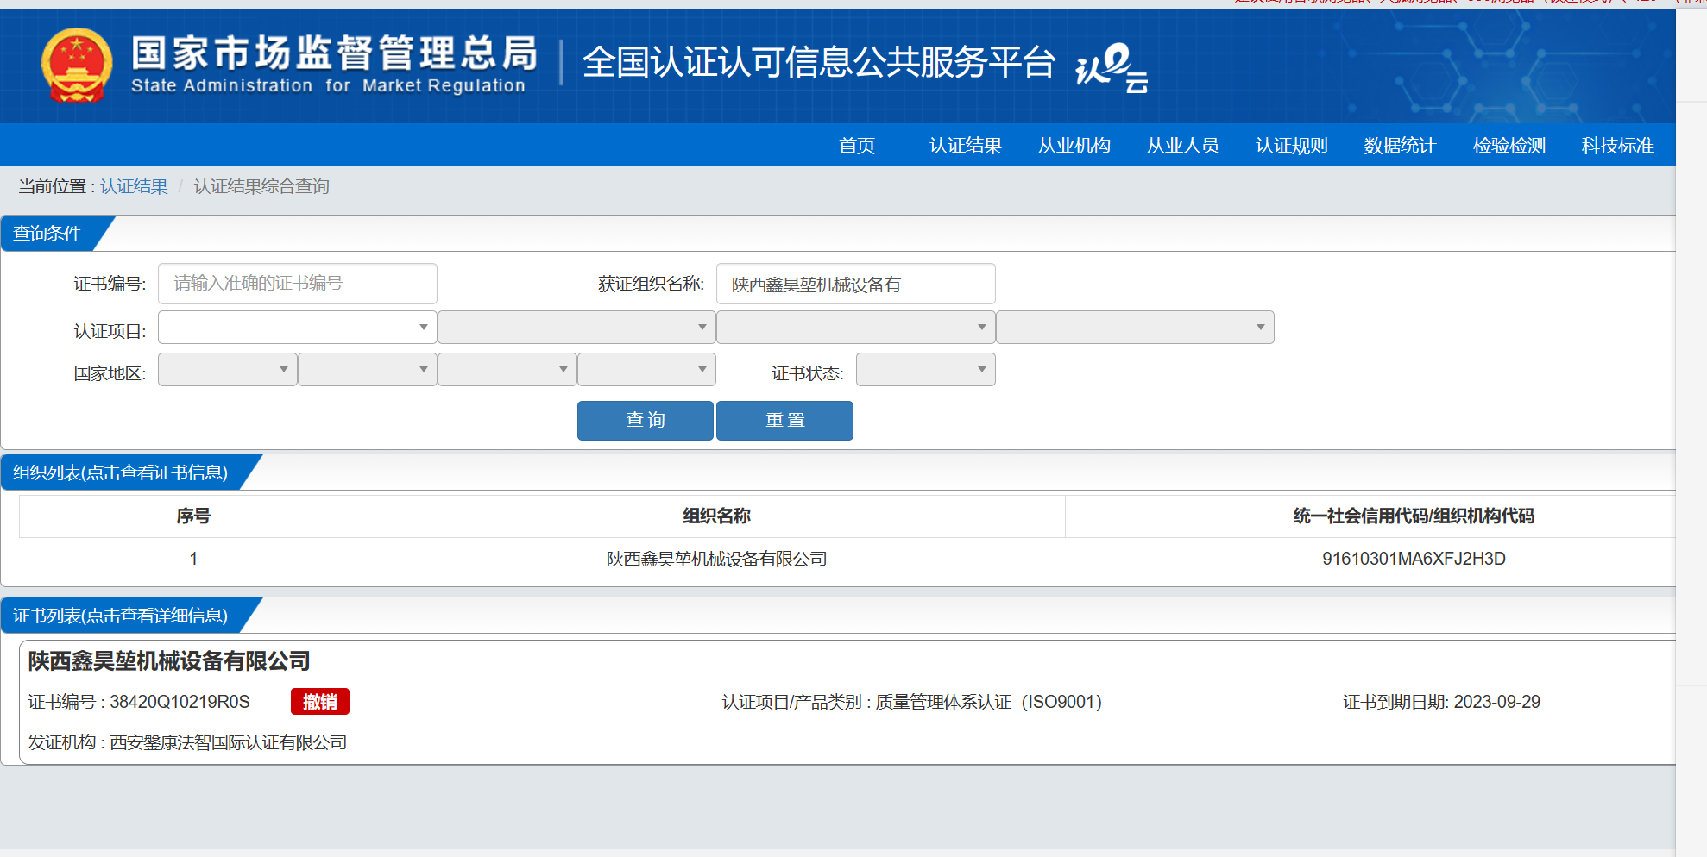The width and height of the screenshot is (1707, 857).
Task: Expand the third 认证项目 dropdown
Action: 856,328
